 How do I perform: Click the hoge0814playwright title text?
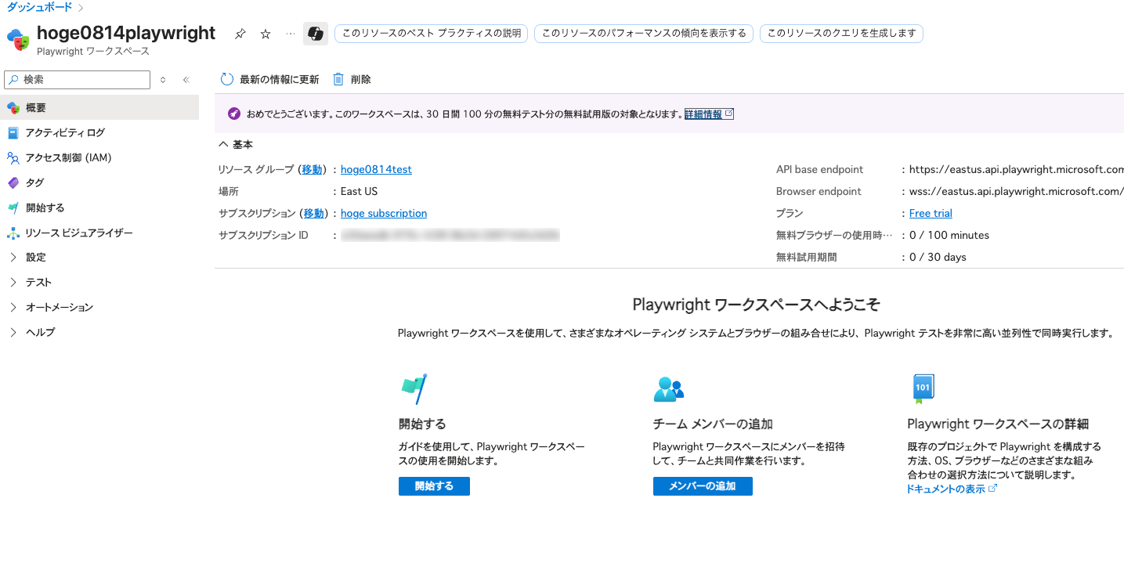pos(126,33)
